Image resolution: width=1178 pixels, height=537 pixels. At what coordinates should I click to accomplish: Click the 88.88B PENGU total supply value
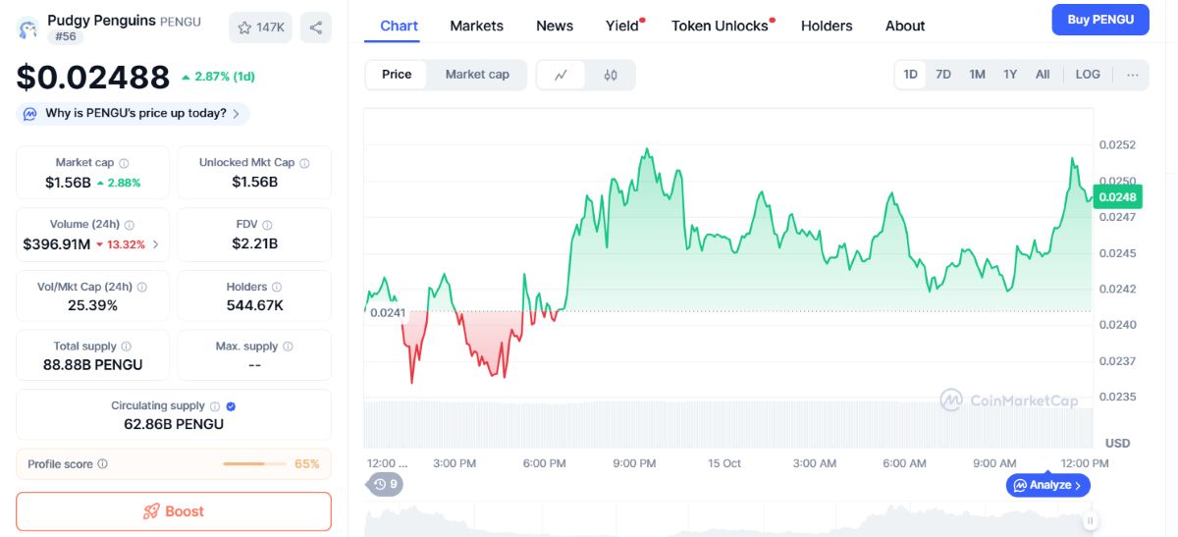click(x=93, y=365)
